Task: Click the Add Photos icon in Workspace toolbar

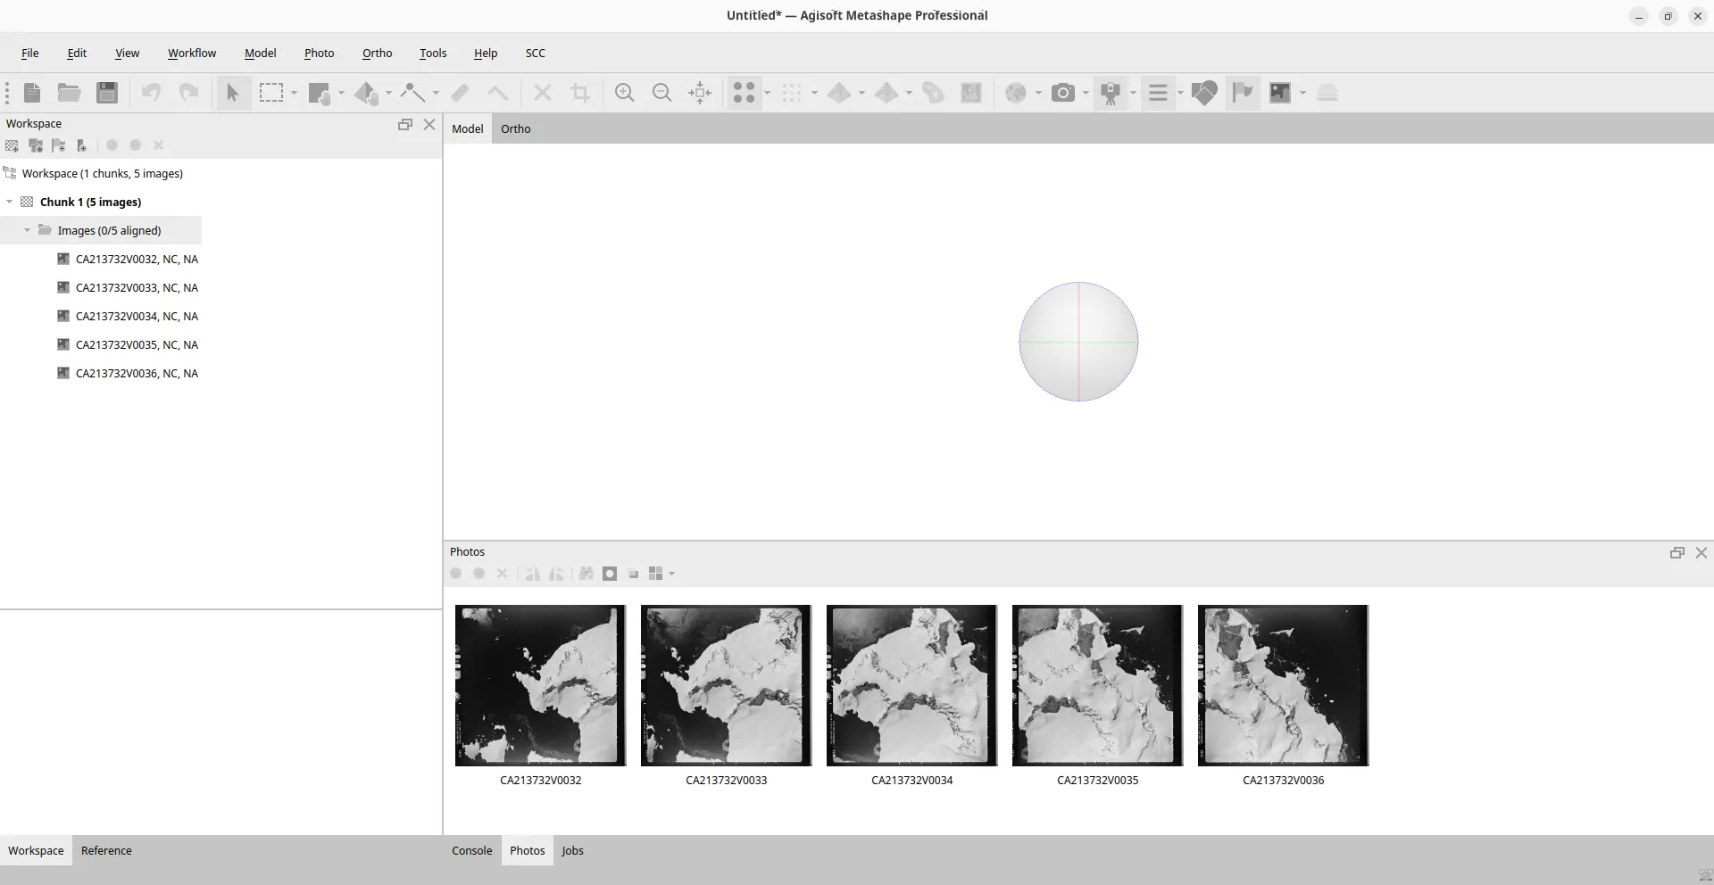Action: (36, 145)
